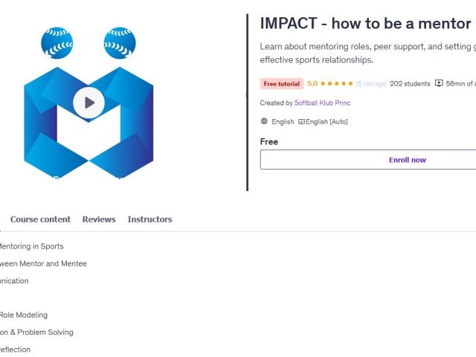This screenshot has height=357, width=476.
Task: Click the IMPACT course title heading
Action: [x=364, y=23]
